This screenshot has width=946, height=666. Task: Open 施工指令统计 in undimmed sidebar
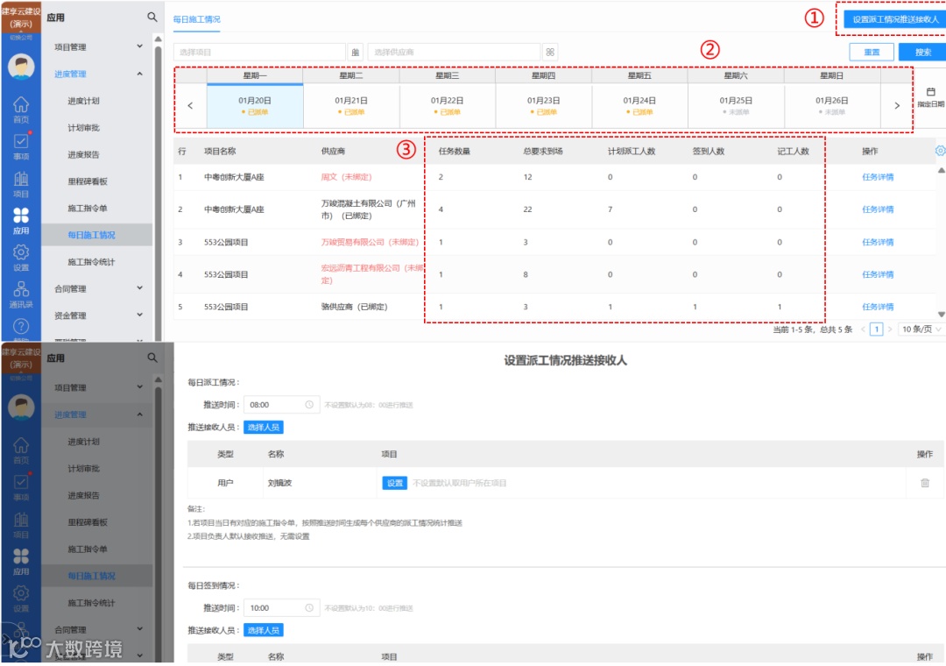click(91, 261)
